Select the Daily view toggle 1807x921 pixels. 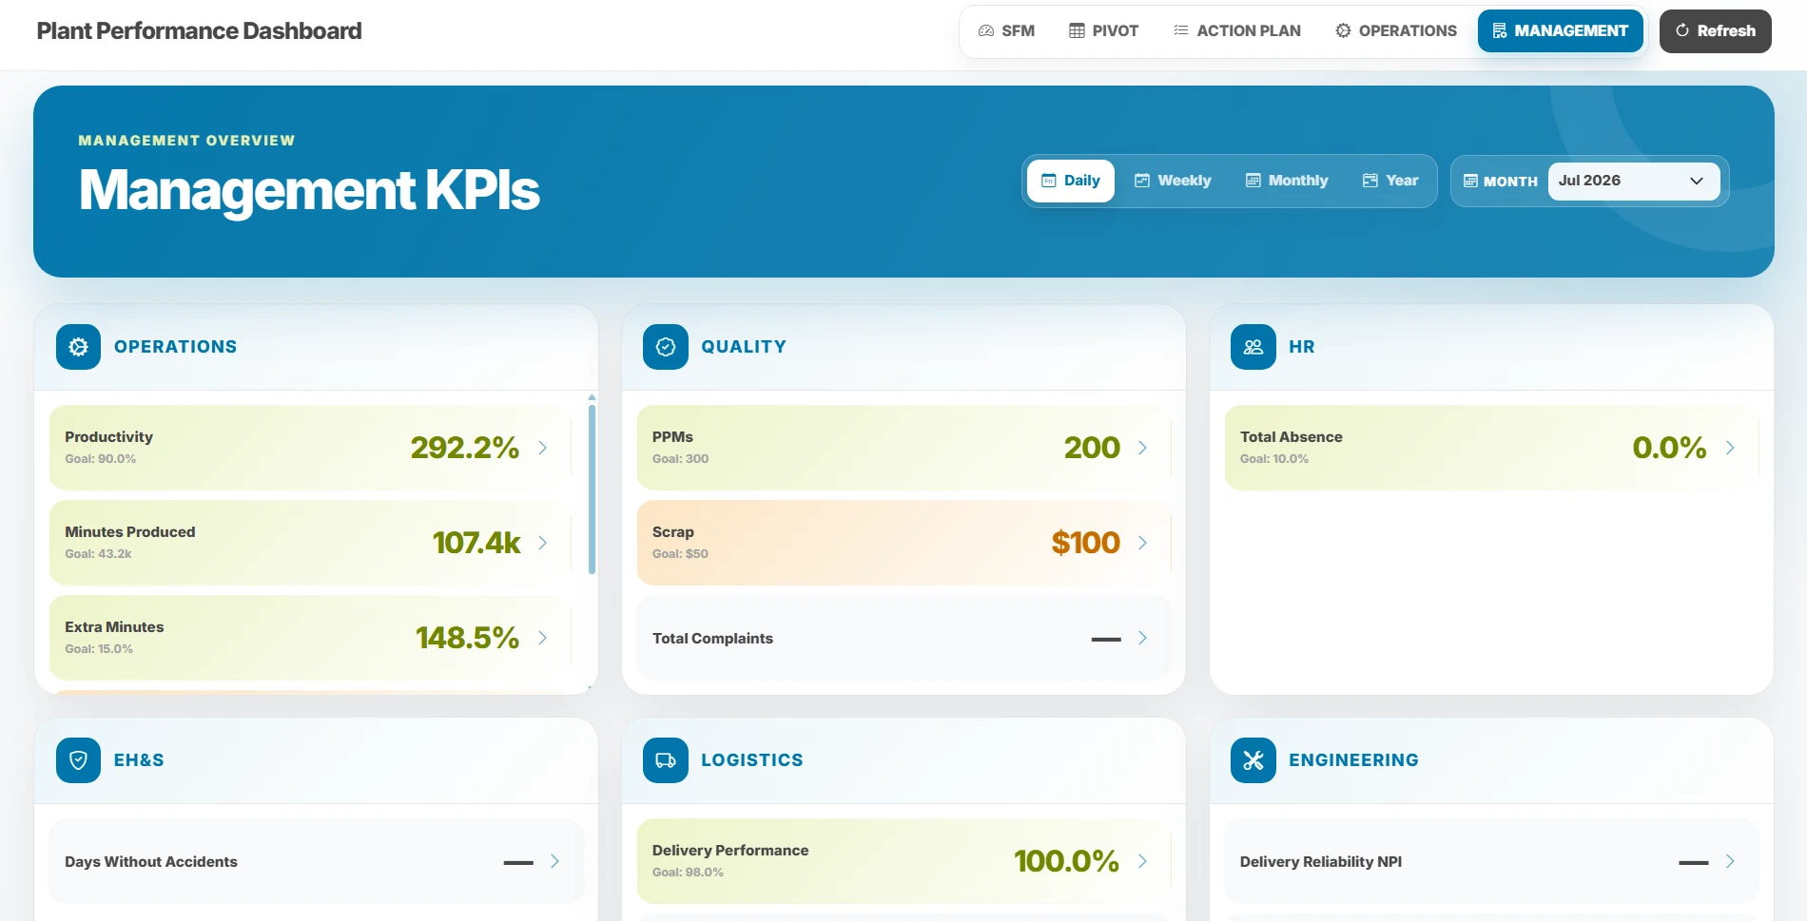(x=1071, y=181)
